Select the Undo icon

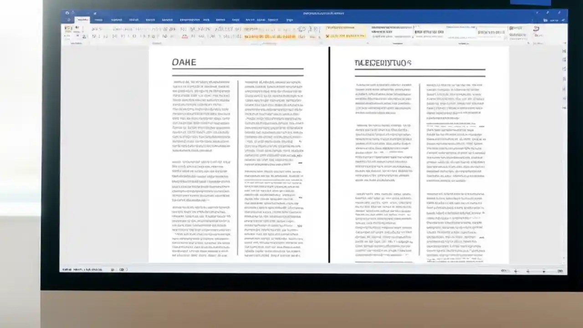coord(73,13)
